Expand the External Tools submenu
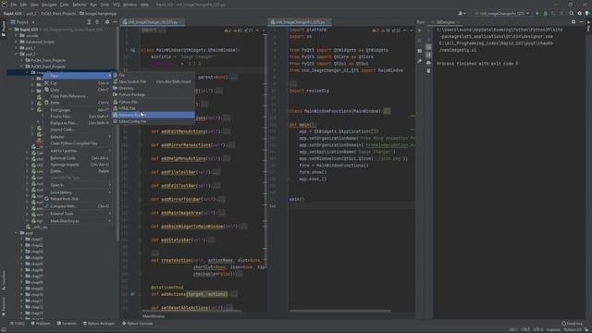Screen dimensions: 592x333 [77, 214]
